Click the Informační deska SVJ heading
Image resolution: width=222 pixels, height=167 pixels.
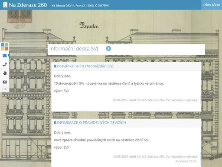tap(74, 49)
